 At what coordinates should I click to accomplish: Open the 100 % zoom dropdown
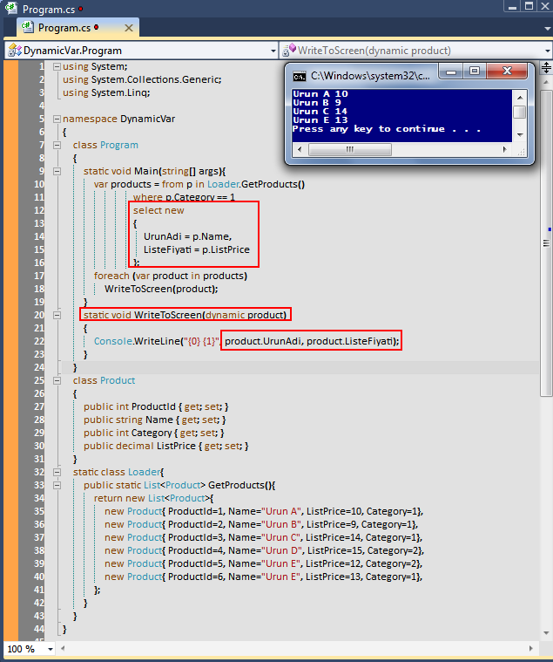point(50,649)
